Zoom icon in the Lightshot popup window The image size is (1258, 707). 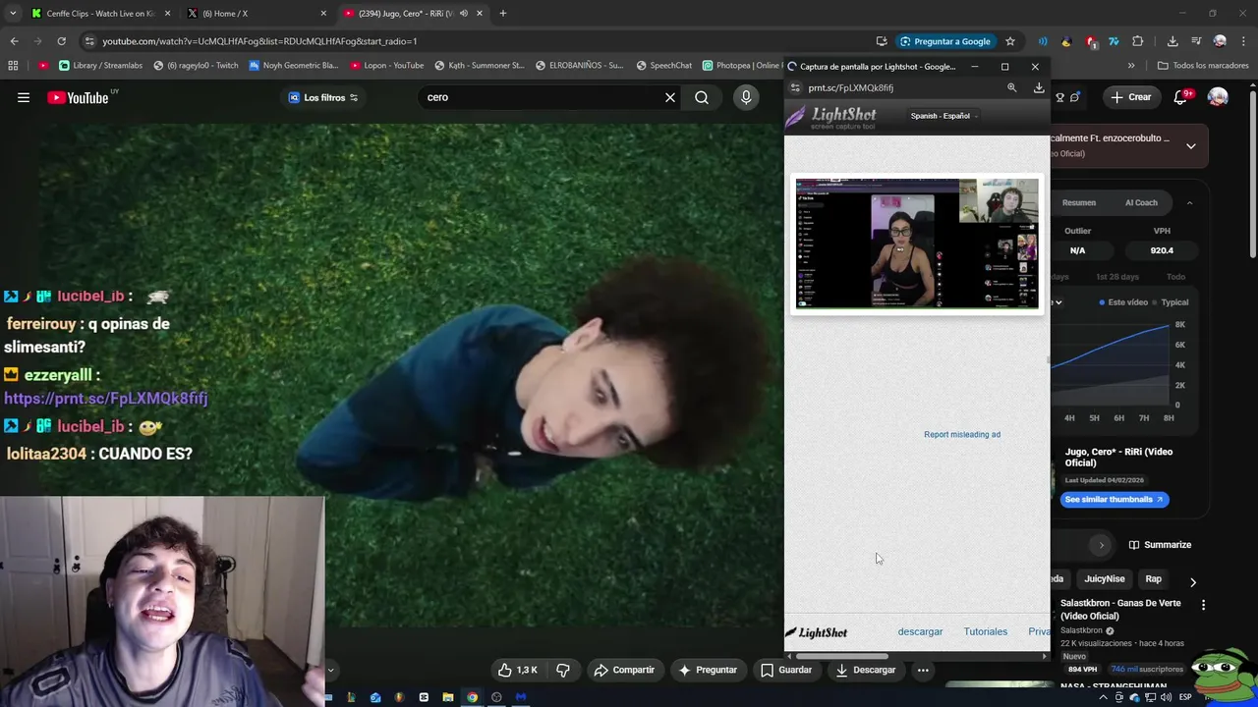click(1011, 87)
